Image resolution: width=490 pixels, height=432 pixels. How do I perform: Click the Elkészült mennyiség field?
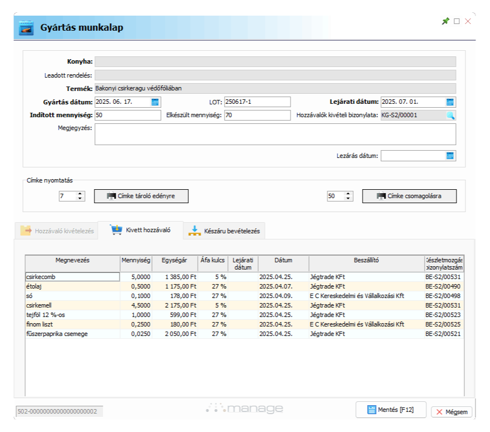257,116
